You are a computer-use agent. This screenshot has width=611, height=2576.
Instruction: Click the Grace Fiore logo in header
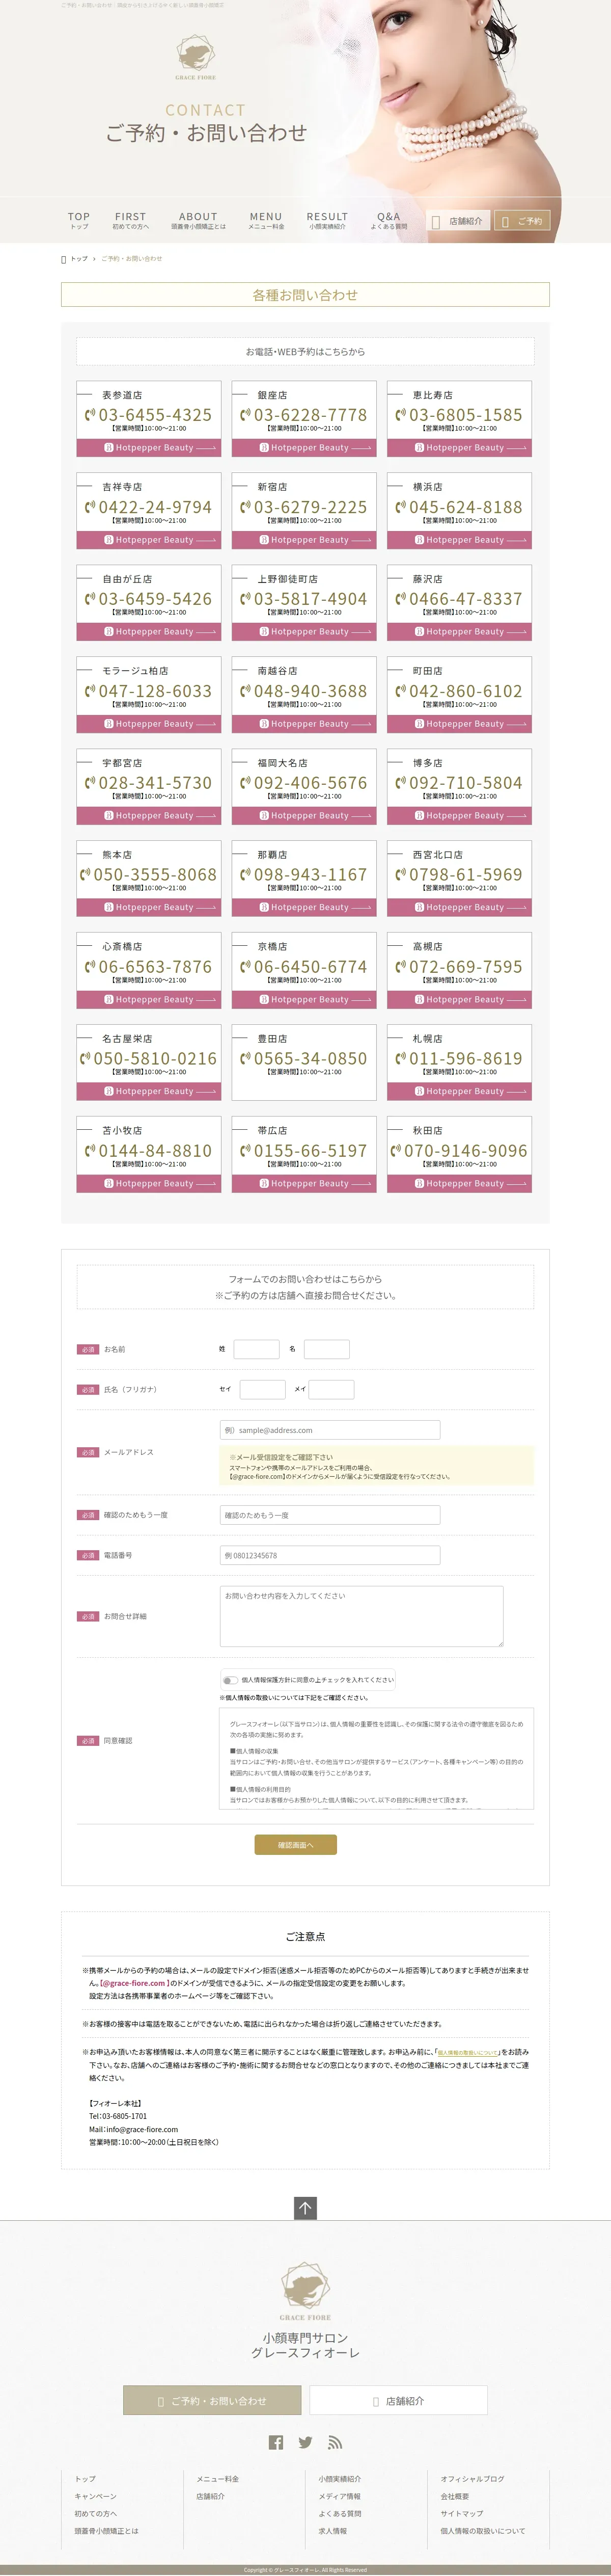tap(196, 57)
